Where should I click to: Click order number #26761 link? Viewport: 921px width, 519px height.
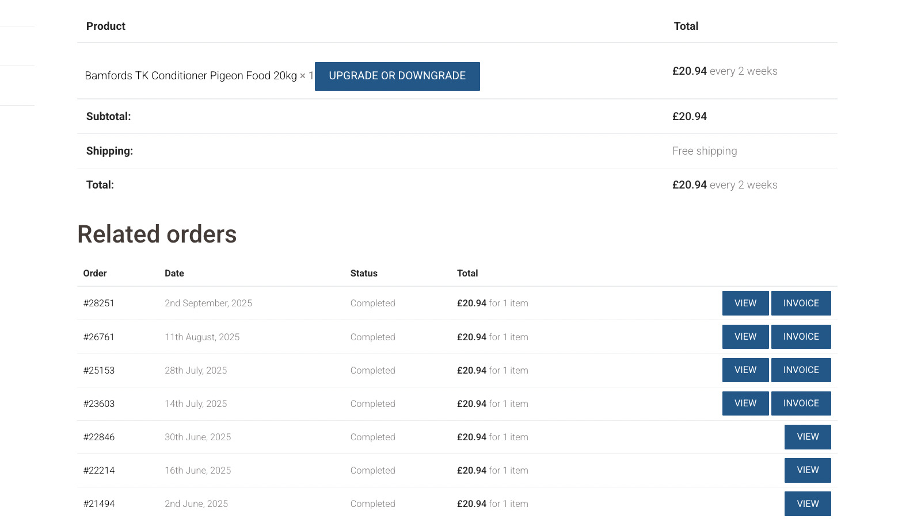[x=99, y=337]
